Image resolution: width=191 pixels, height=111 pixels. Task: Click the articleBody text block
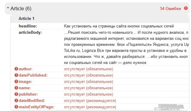click(x=126, y=48)
